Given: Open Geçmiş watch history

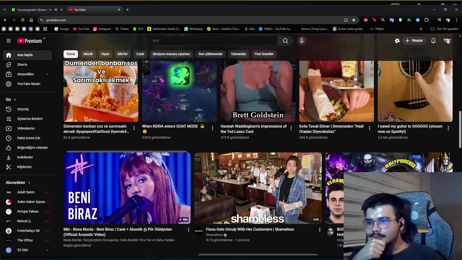Looking at the screenshot, I should pyautogui.click(x=27, y=109).
